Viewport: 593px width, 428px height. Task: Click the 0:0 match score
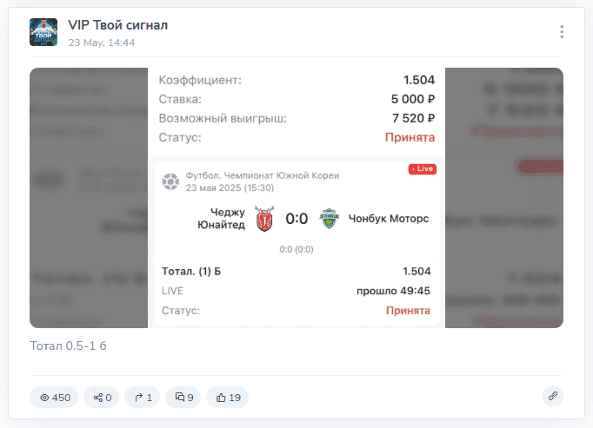pyautogui.click(x=296, y=219)
